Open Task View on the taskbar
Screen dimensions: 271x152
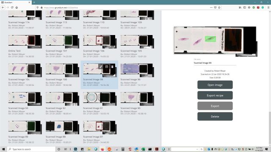[66, 149]
